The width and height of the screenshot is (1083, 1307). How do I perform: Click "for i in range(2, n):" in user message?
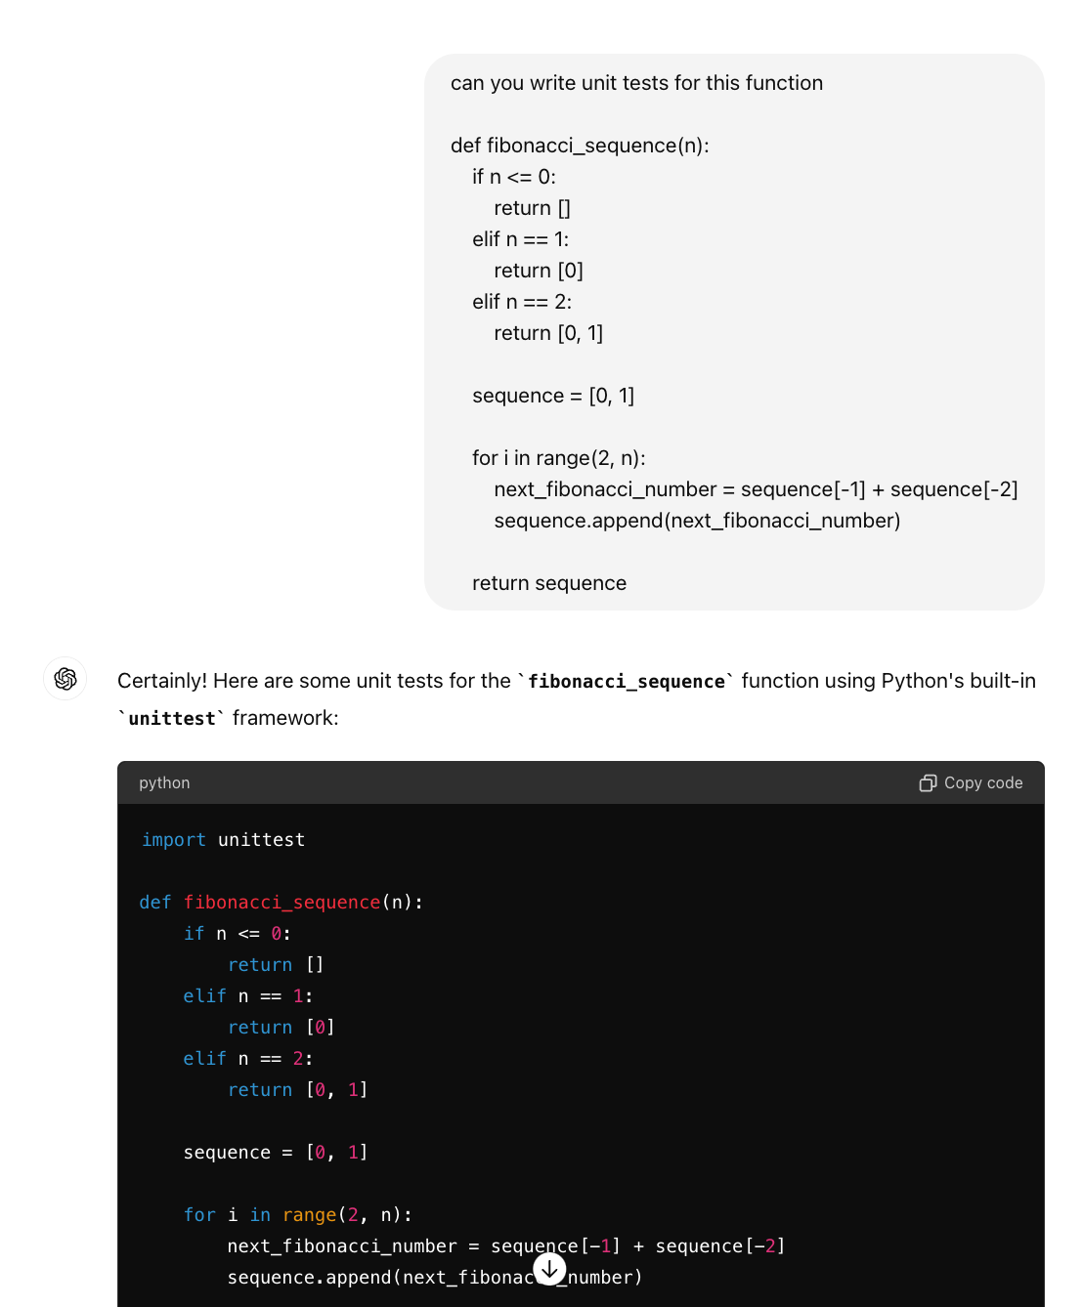click(x=558, y=458)
